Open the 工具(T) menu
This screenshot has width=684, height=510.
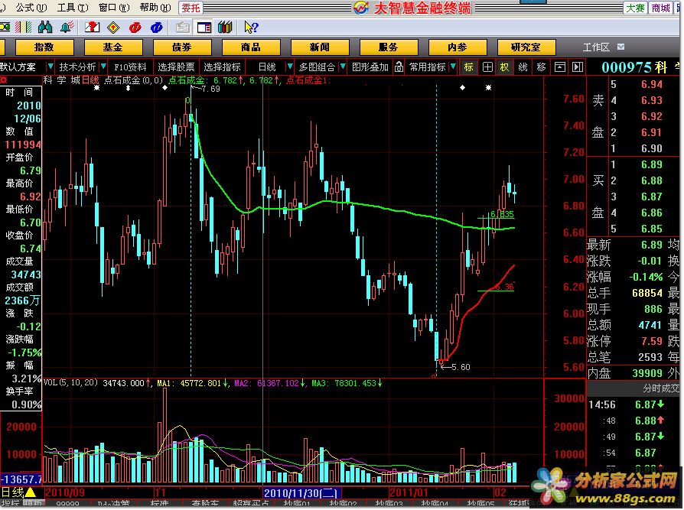click(x=73, y=8)
